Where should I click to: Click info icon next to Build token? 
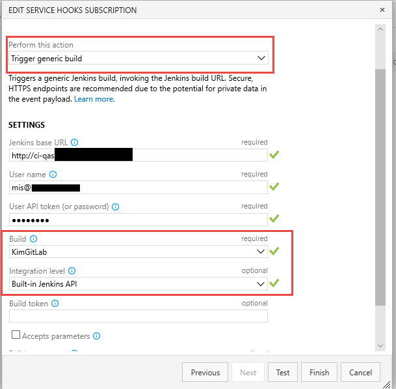(x=55, y=303)
